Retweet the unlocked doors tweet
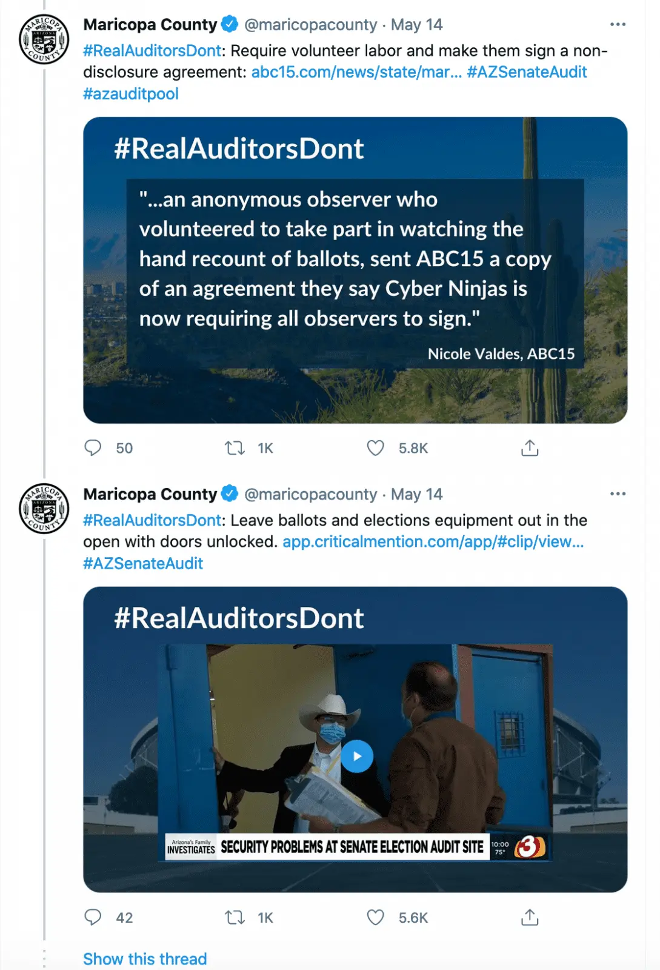660x970 pixels. 235,917
